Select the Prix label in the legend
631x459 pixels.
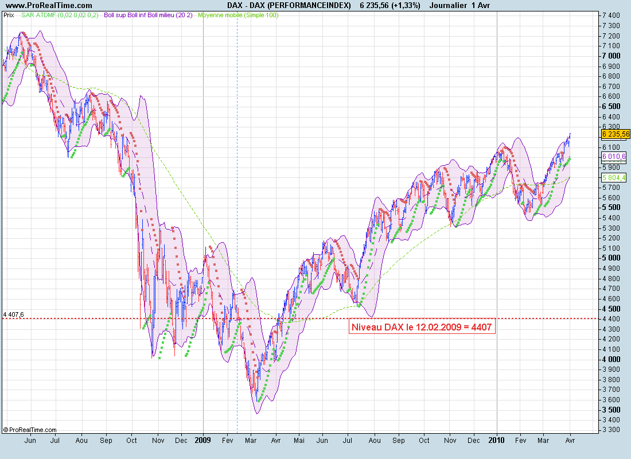click(x=9, y=15)
